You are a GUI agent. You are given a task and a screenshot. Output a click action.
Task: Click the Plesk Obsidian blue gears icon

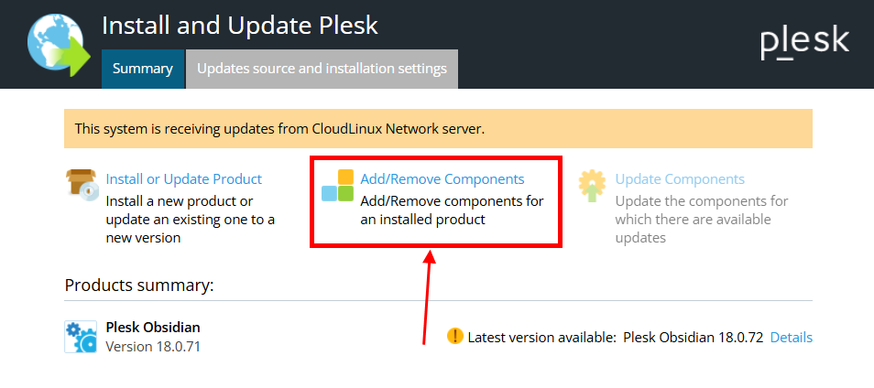(81, 337)
